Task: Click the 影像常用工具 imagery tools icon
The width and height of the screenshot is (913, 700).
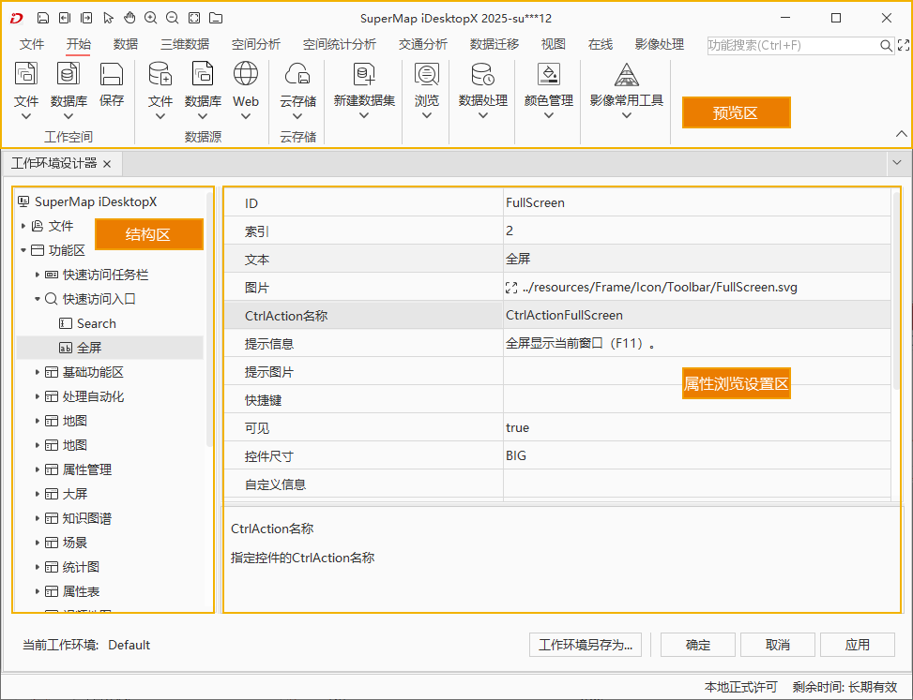Action: coord(626,75)
